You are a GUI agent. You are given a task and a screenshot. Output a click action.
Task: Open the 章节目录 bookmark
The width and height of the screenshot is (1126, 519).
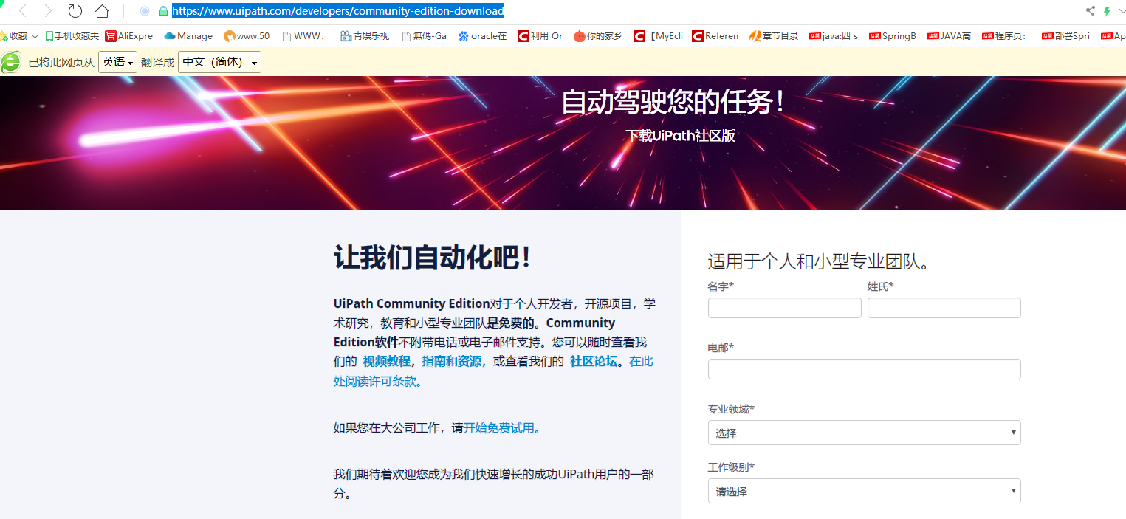[774, 35]
